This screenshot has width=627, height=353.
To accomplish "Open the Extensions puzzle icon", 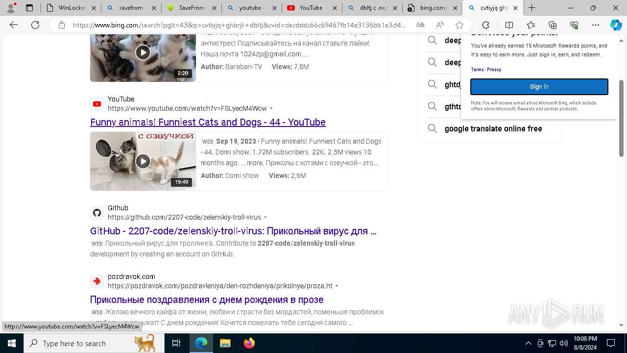I will [x=485, y=25].
